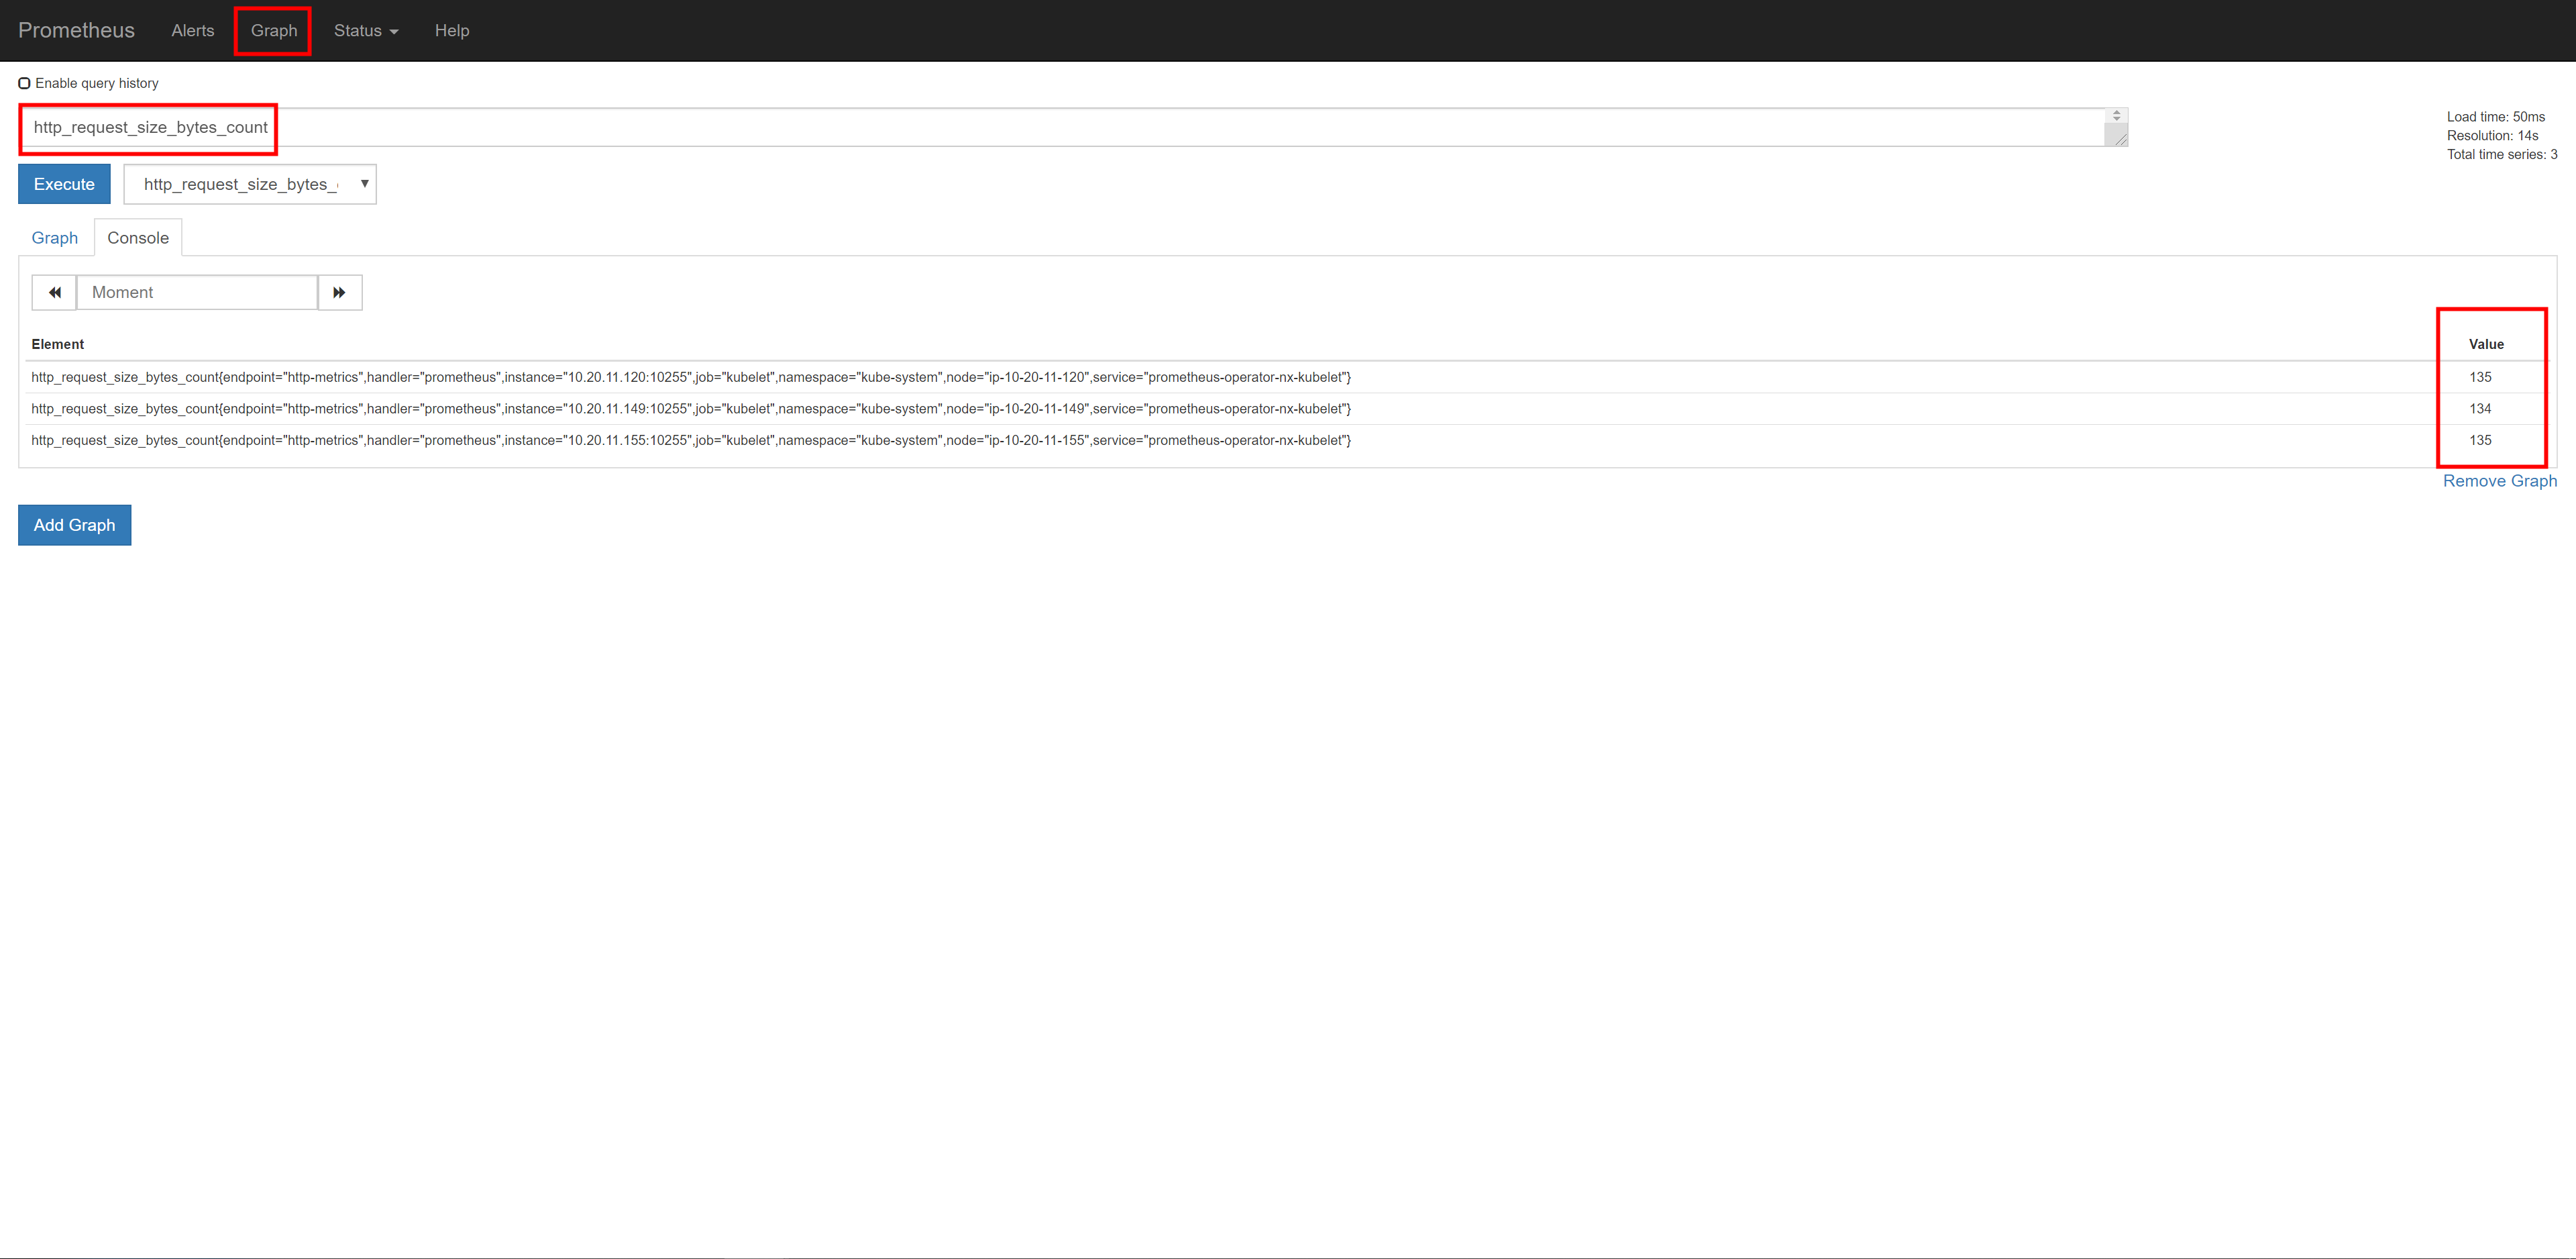Click the Total time series: 3 text
This screenshot has width=2576, height=1259.
(x=2502, y=154)
